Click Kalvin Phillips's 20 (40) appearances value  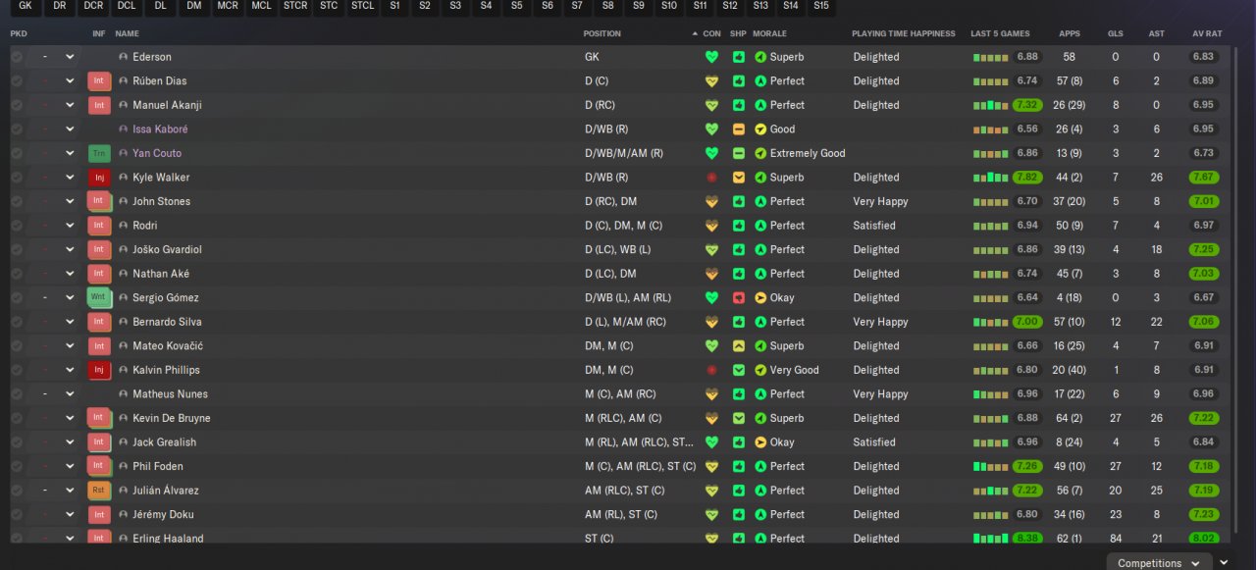click(1069, 370)
